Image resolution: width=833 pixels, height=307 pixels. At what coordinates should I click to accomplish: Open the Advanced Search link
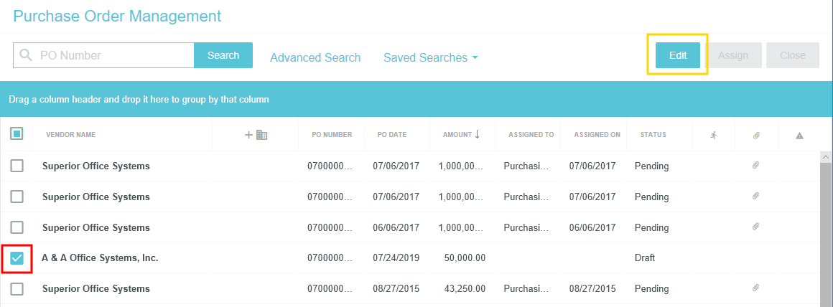315,57
